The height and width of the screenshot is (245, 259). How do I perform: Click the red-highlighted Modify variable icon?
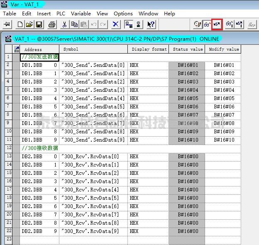217,24
